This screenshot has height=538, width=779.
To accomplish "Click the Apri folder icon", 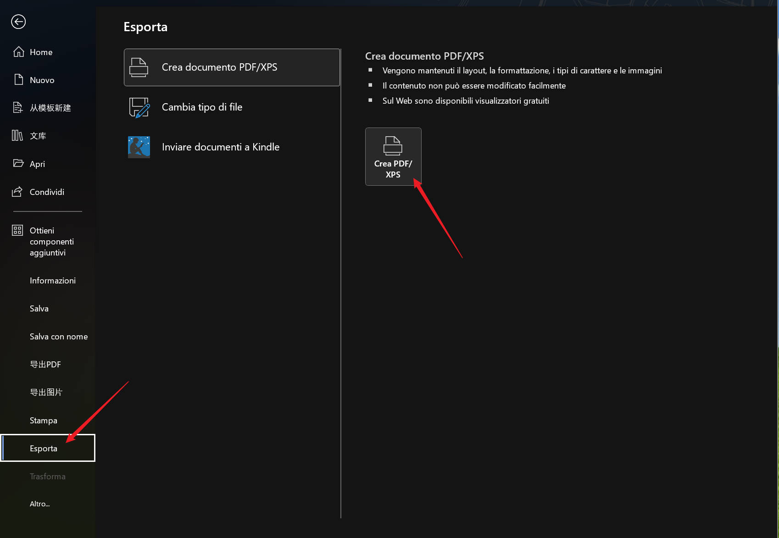I will 18,163.
